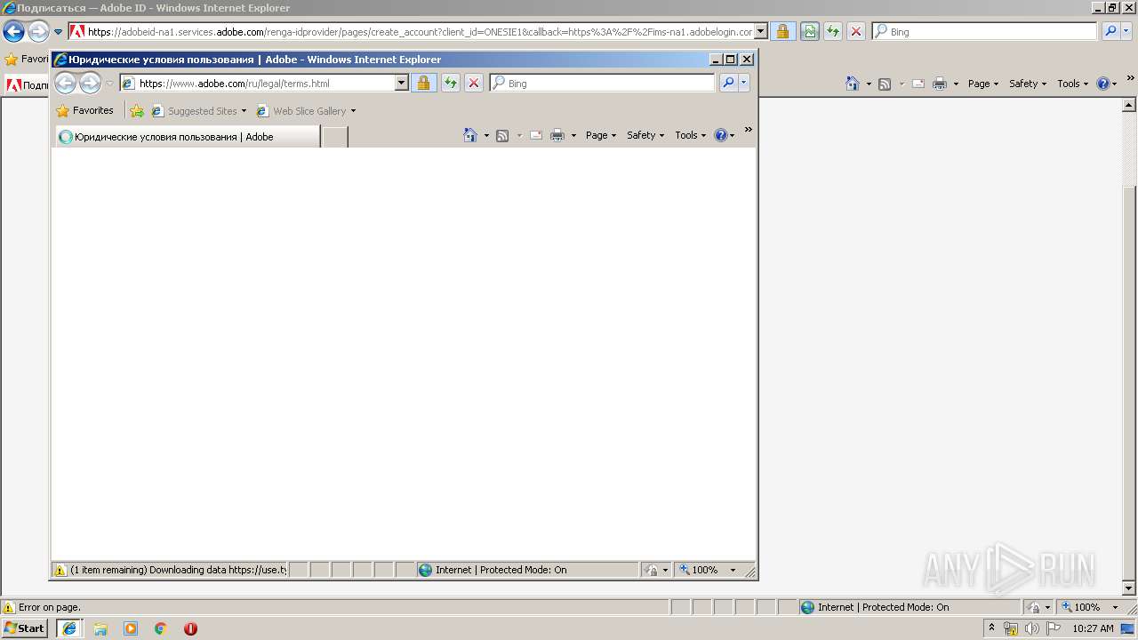Click Home icon in background window
Viewport: 1138px width, 640px height.
pyautogui.click(x=853, y=84)
